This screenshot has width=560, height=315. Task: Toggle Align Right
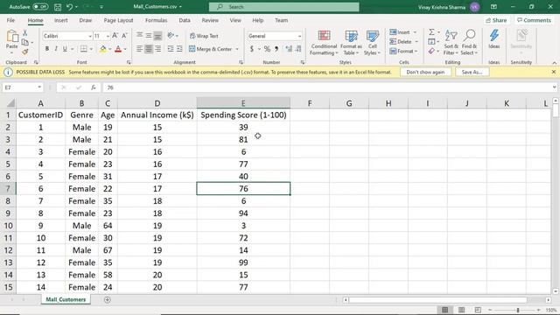coord(157,49)
